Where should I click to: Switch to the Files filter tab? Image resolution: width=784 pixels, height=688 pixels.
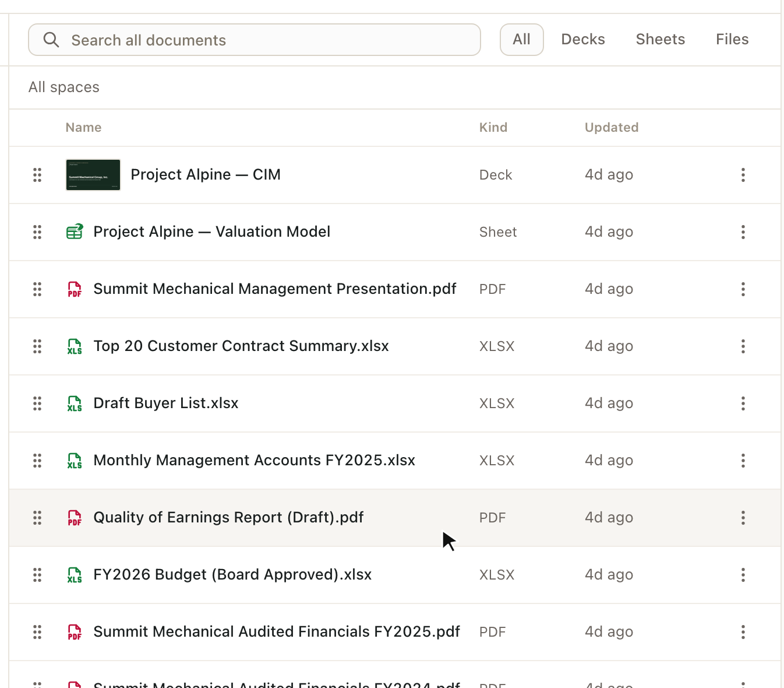click(x=732, y=40)
